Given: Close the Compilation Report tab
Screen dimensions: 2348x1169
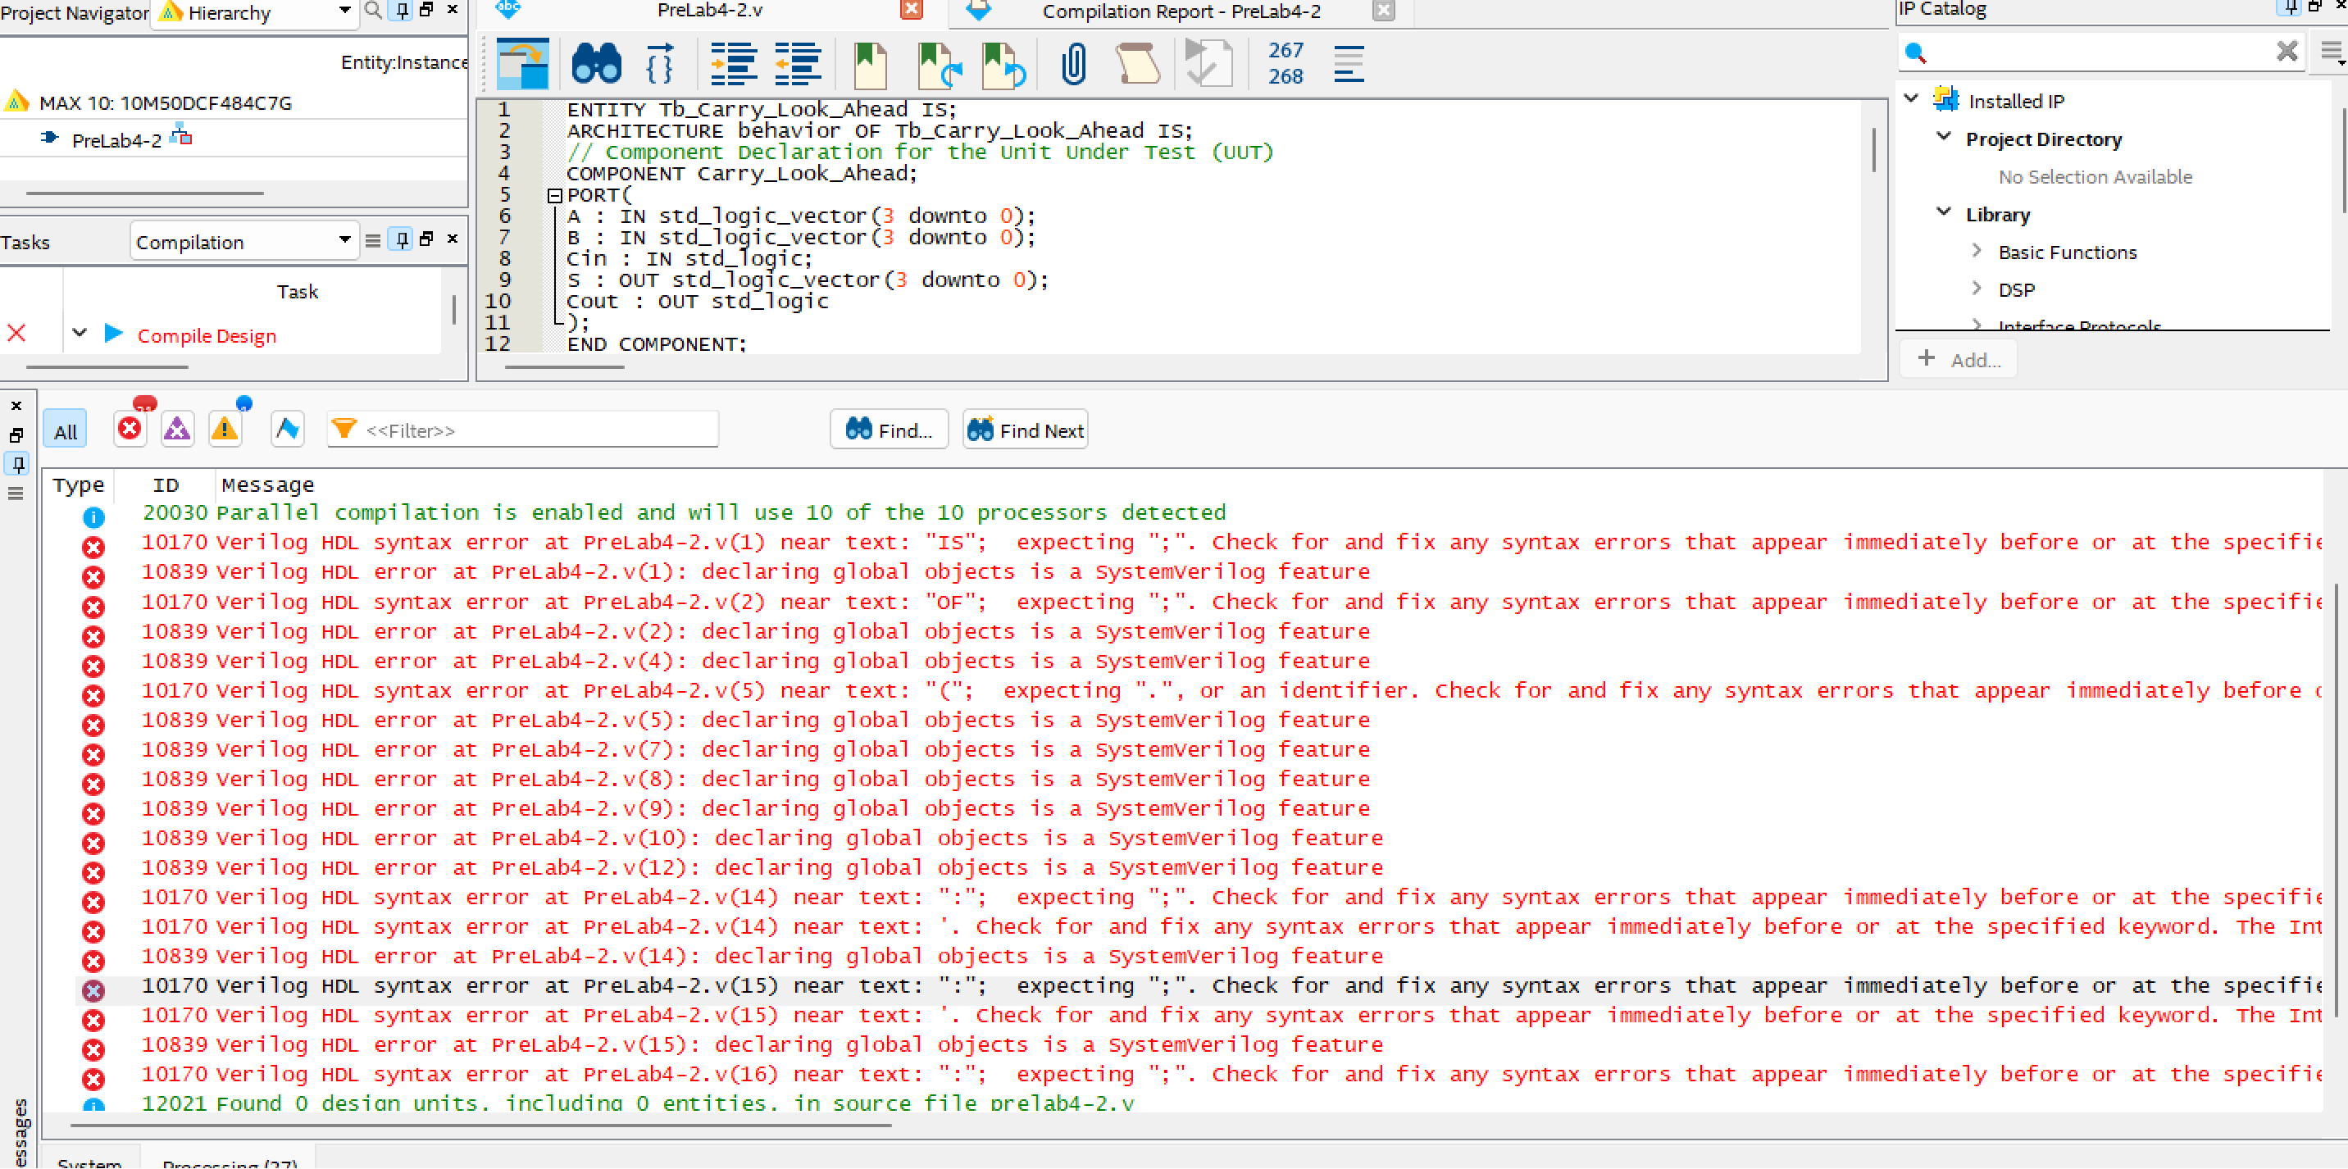Looking at the screenshot, I should click(1384, 11).
